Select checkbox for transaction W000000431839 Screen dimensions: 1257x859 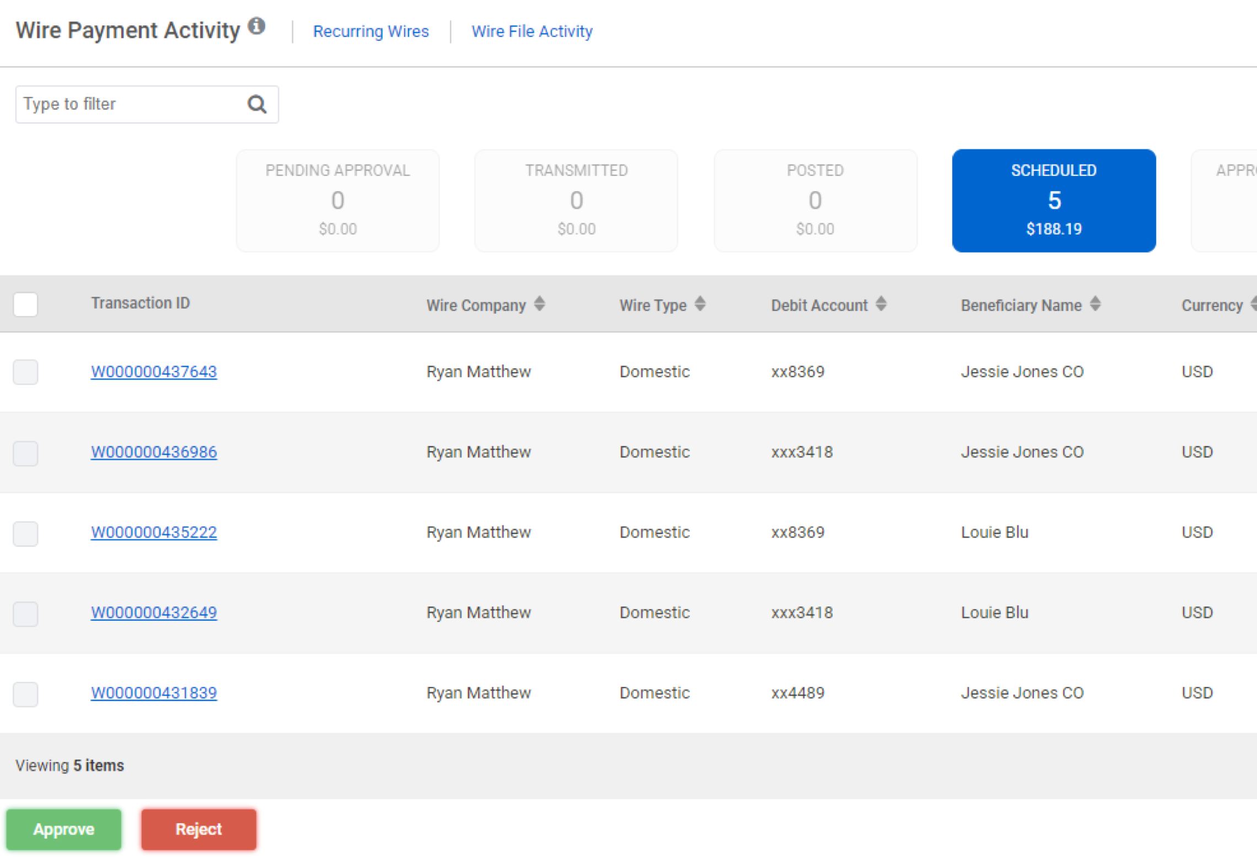click(x=25, y=694)
